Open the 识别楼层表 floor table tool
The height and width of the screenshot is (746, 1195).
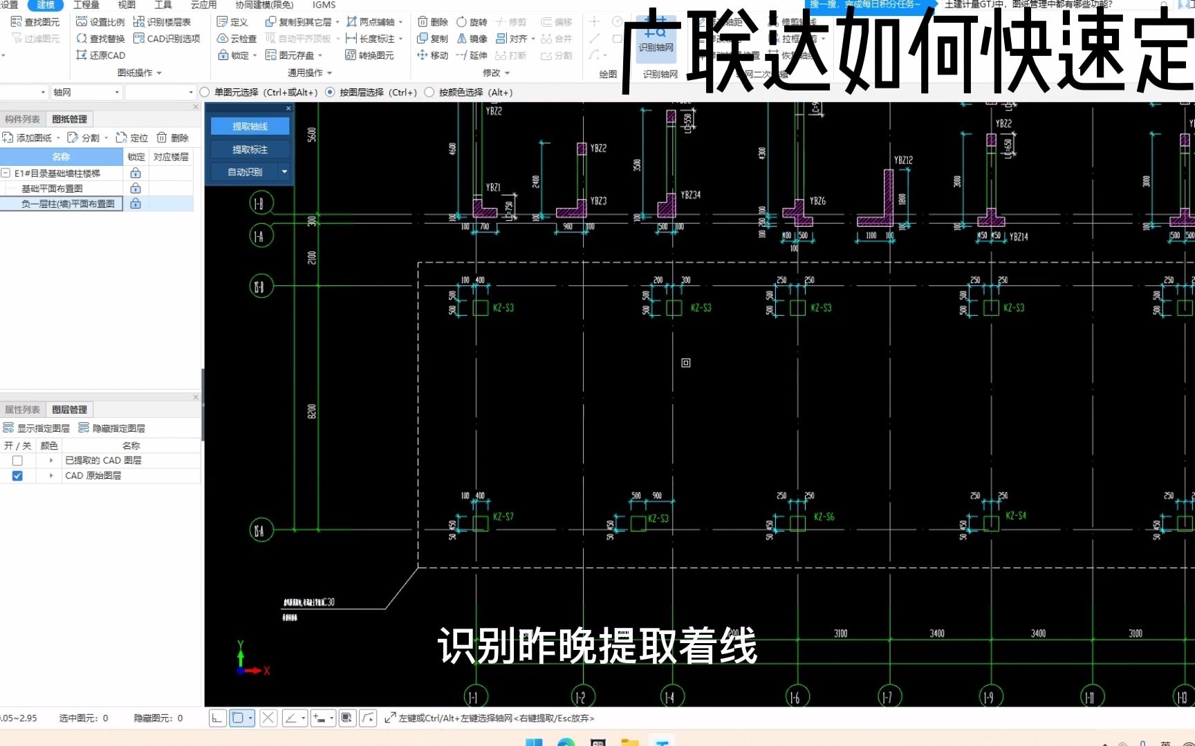click(x=162, y=22)
